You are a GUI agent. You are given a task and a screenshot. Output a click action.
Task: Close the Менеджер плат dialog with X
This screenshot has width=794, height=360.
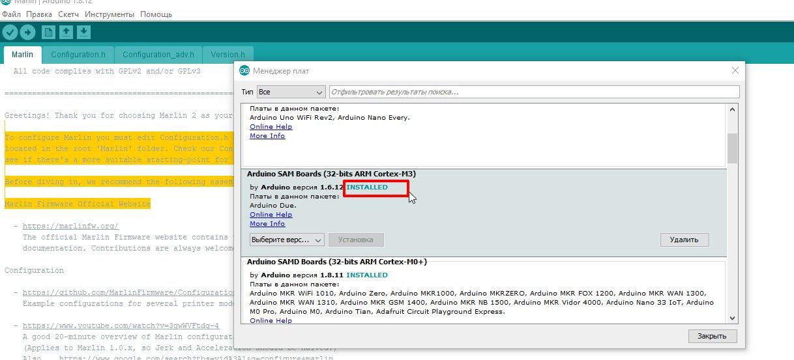coord(735,70)
